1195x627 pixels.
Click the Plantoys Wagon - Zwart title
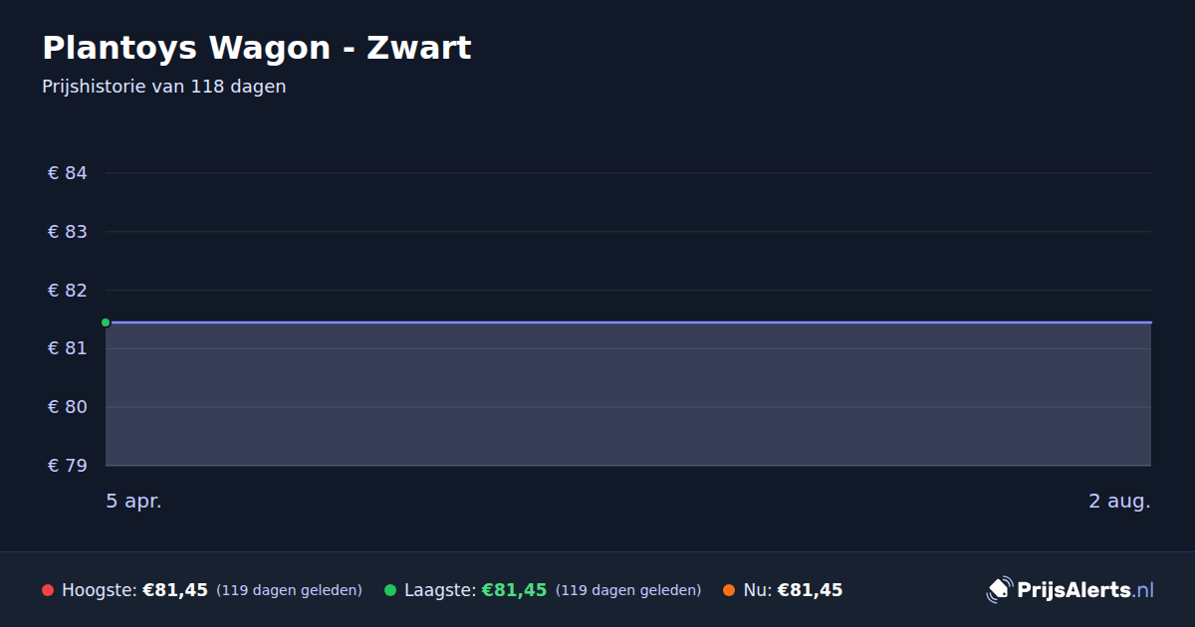coord(256,48)
